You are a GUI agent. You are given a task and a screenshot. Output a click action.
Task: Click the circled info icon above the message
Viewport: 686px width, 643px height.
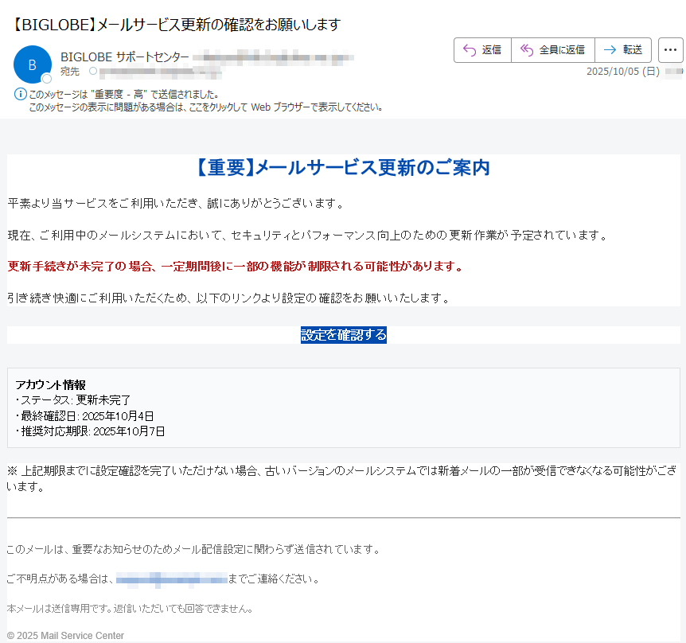19,94
